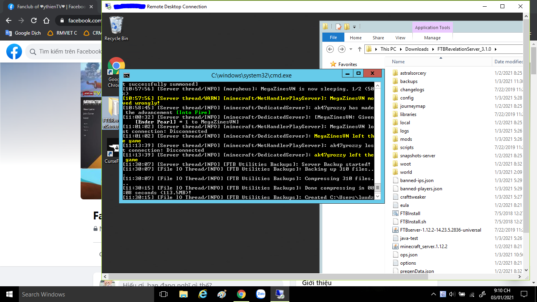Click Favorites in the navigation pane

click(x=348, y=64)
